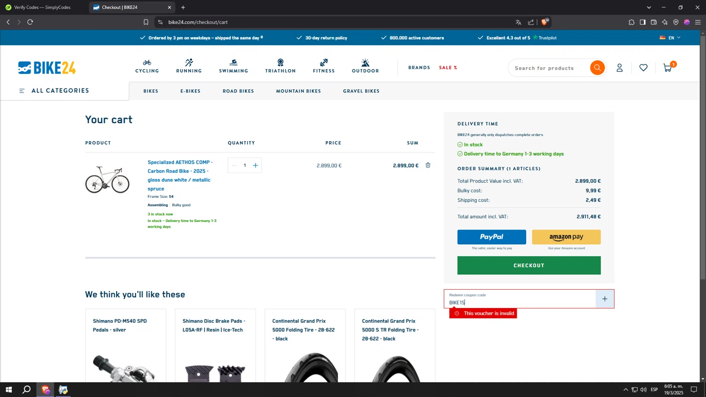
Task: Select the E-Bikes menu item
Action: point(190,91)
